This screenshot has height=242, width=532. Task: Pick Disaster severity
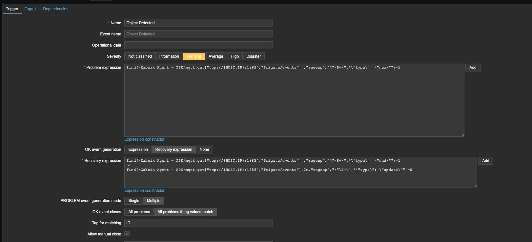pos(254,56)
